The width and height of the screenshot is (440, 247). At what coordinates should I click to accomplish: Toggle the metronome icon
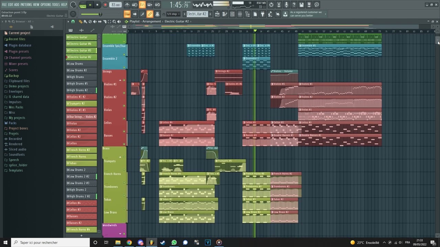click(127, 5)
